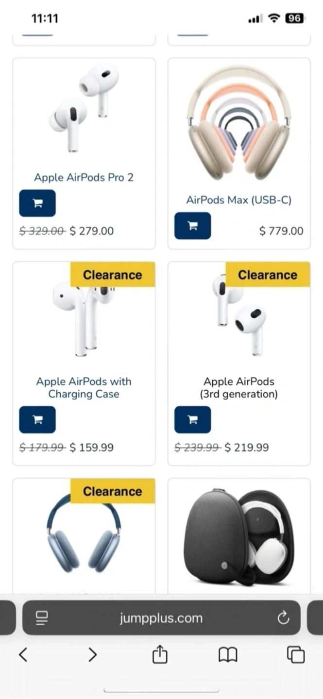Tap the Safari share icon

pyautogui.click(x=160, y=655)
